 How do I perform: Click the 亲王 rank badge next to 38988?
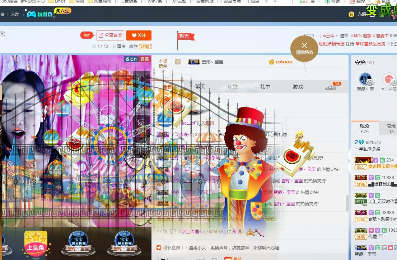pyautogui.click(x=361, y=213)
